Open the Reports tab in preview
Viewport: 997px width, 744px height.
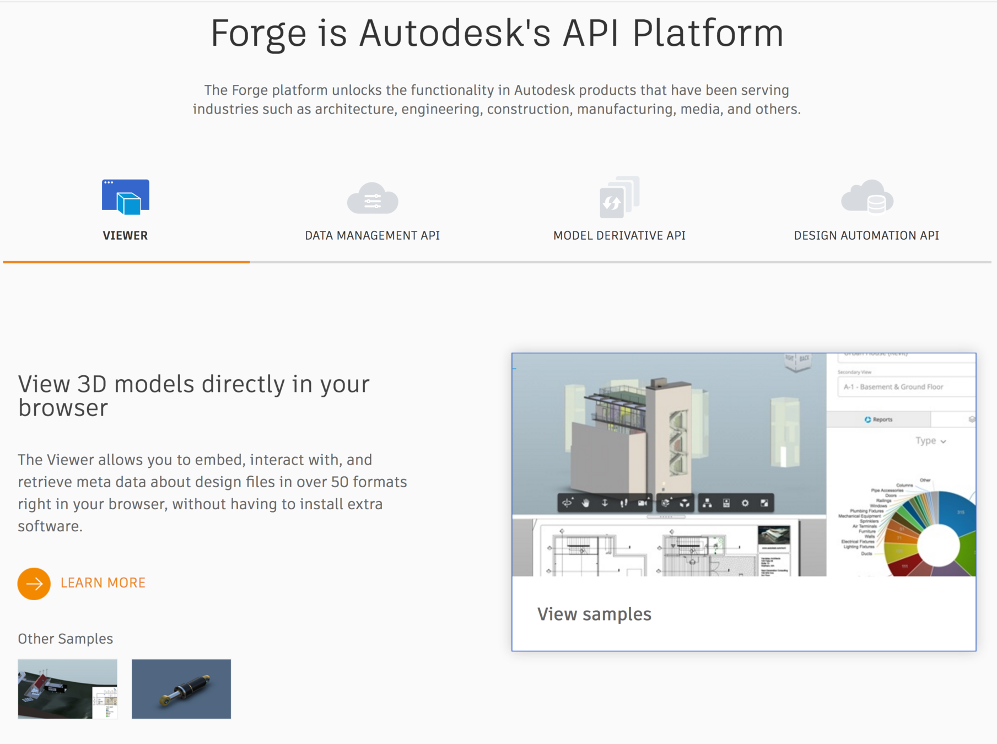click(x=879, y=419)
